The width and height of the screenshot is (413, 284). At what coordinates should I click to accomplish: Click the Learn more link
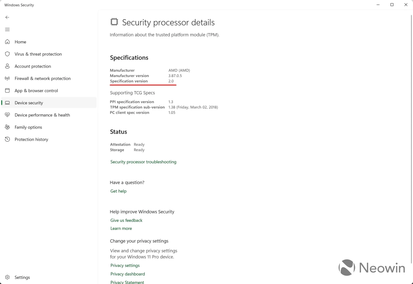coord(121,228)
